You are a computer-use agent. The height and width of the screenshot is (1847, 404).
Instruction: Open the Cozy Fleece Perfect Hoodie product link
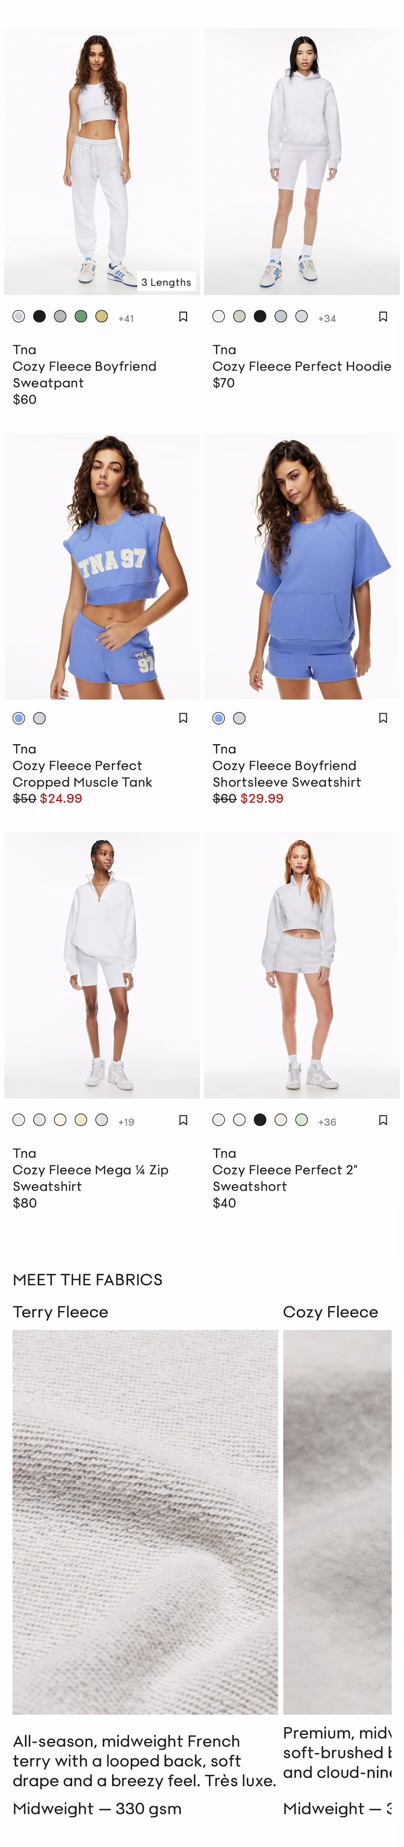301,367
